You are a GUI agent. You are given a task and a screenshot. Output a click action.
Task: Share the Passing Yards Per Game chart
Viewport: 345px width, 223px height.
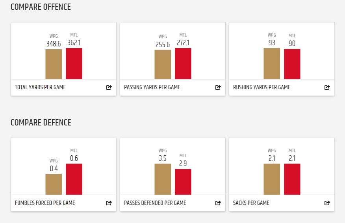(218, 87)
